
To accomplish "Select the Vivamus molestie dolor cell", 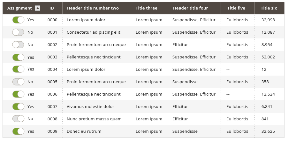I will point(90,106).
